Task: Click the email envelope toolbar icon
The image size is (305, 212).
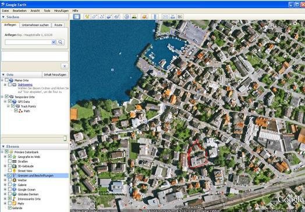Action: [165, 16]
